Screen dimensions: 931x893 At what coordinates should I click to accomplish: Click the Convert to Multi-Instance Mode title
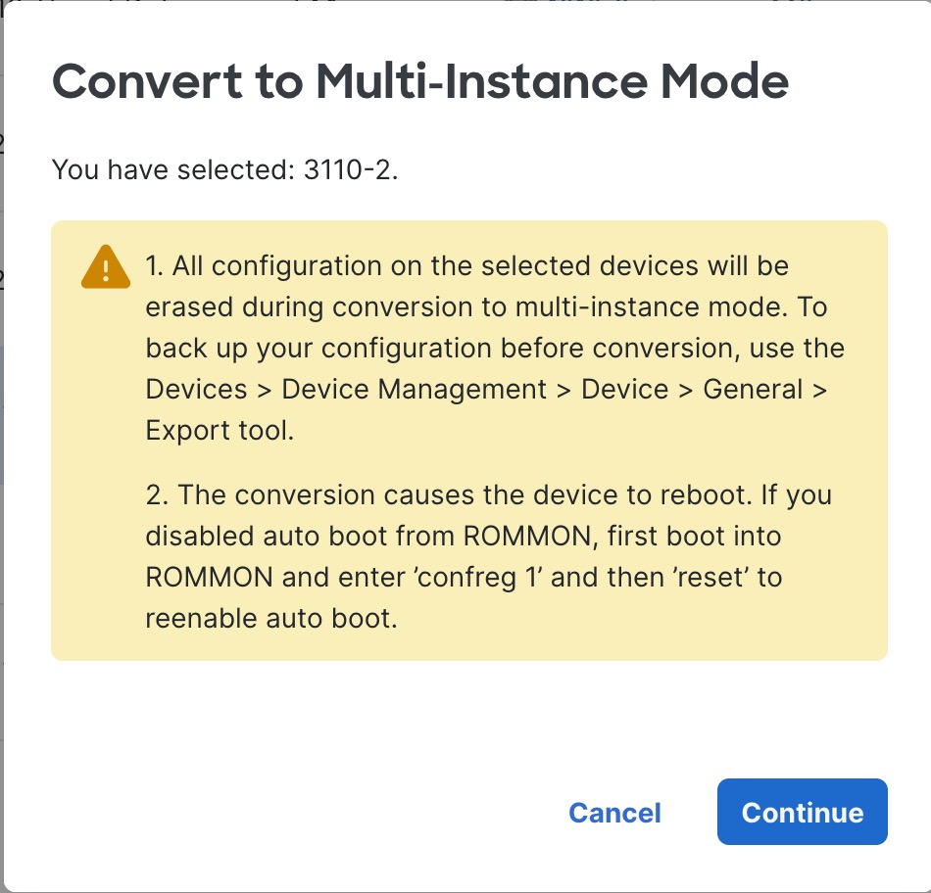click(x=421, y=82)
